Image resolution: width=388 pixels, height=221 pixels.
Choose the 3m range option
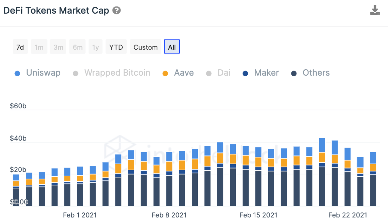[x=58, y=47]
